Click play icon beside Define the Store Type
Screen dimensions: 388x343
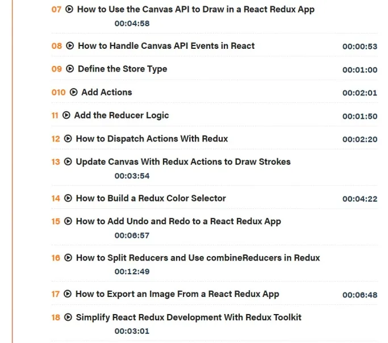coord(70,69)
